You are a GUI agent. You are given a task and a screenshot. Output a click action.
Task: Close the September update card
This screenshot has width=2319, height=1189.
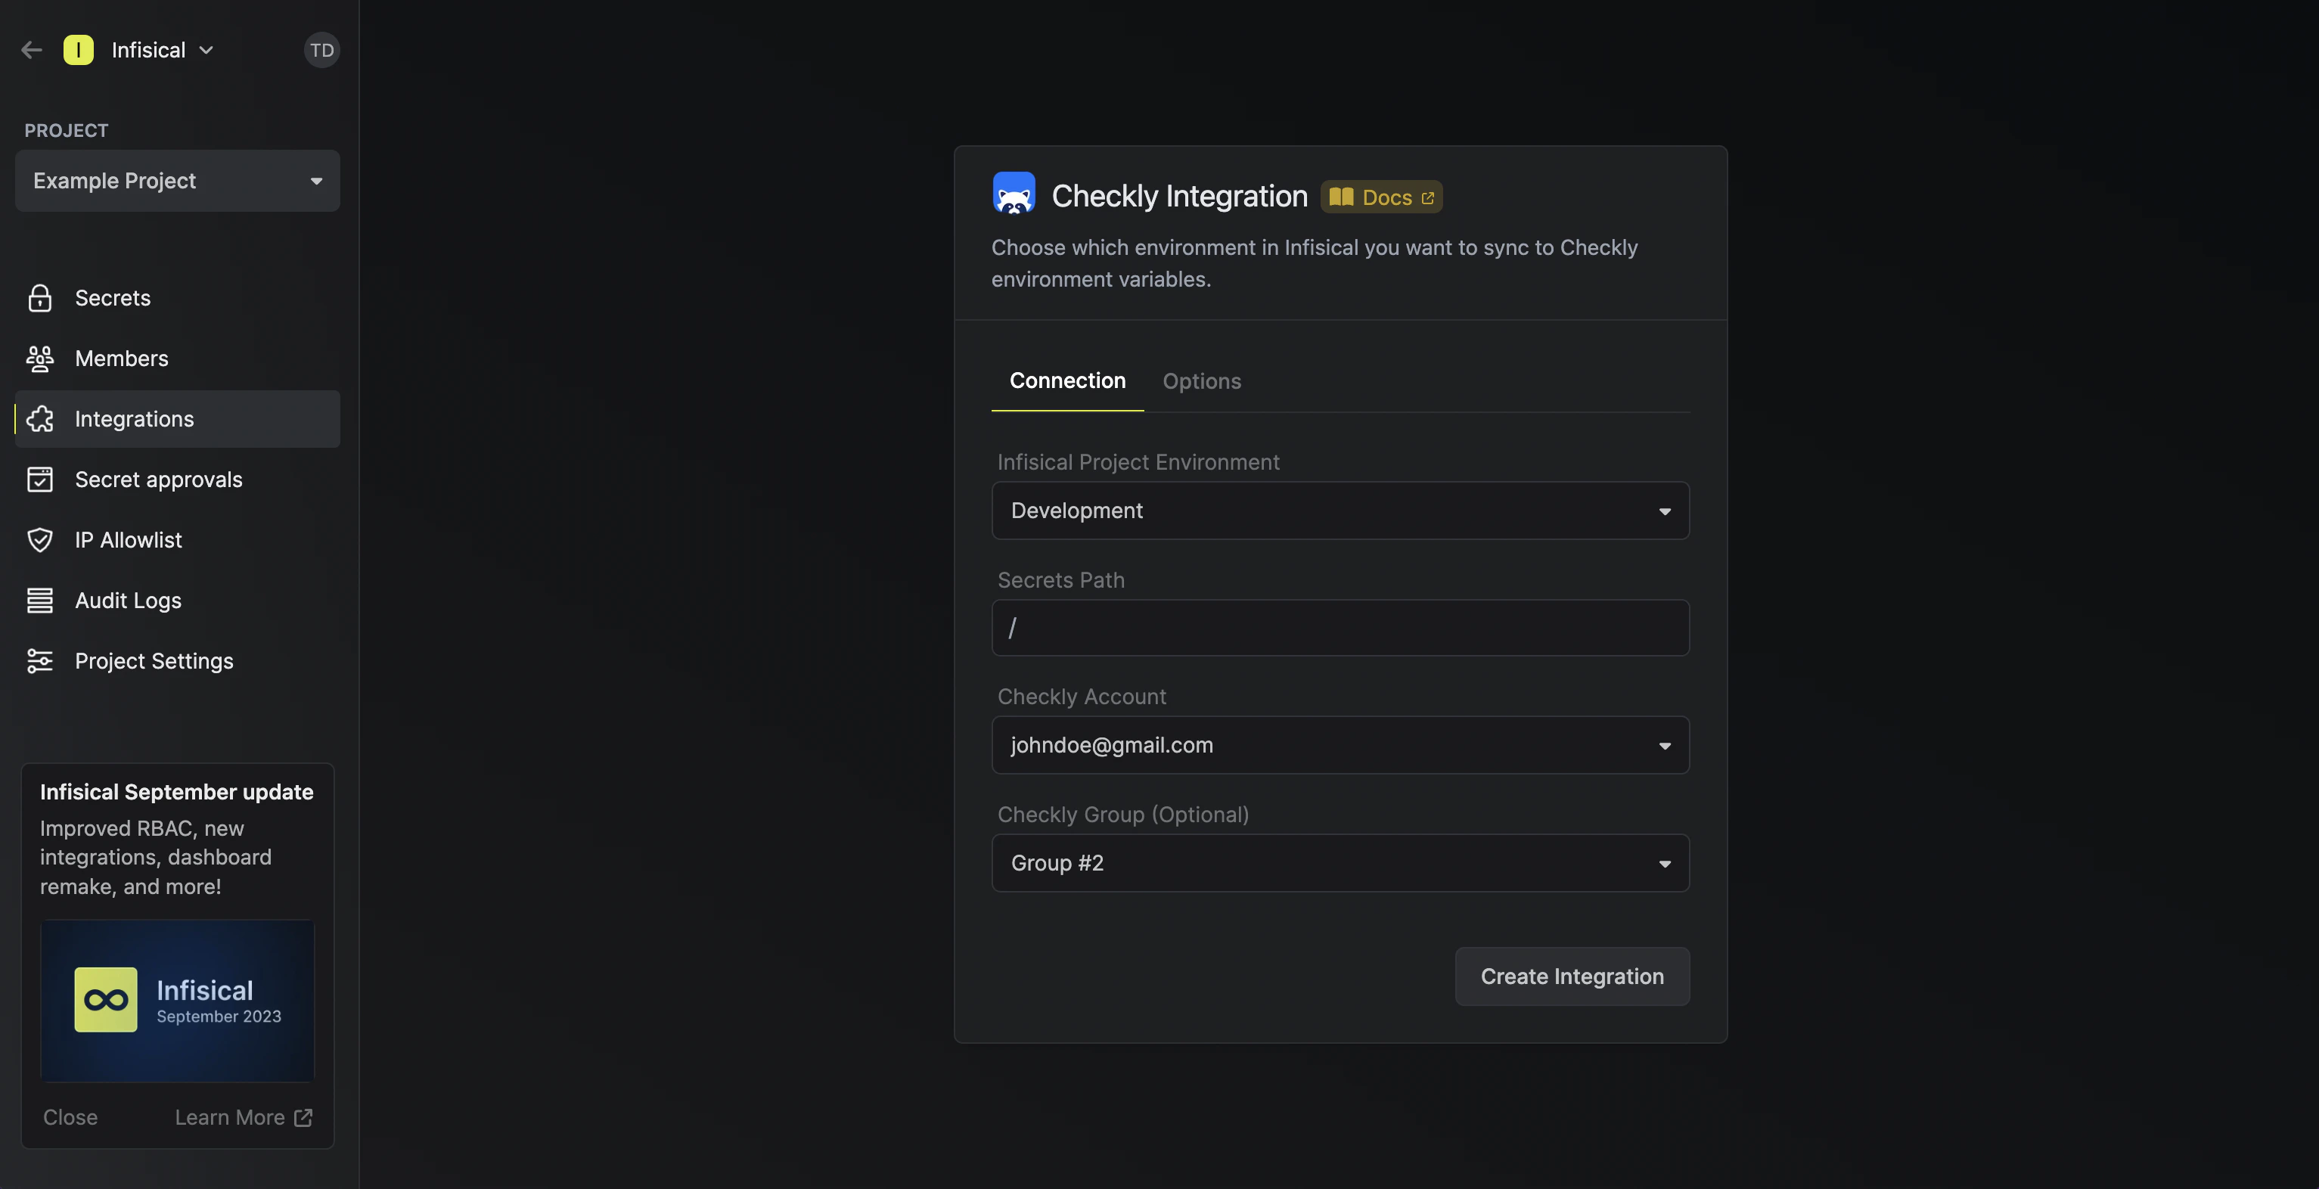(70, 1117)
